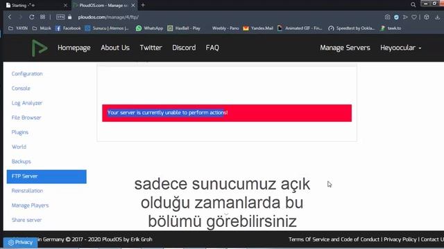
Task: Open the YAYIN bookmarks folder
Action: [18, 28]
